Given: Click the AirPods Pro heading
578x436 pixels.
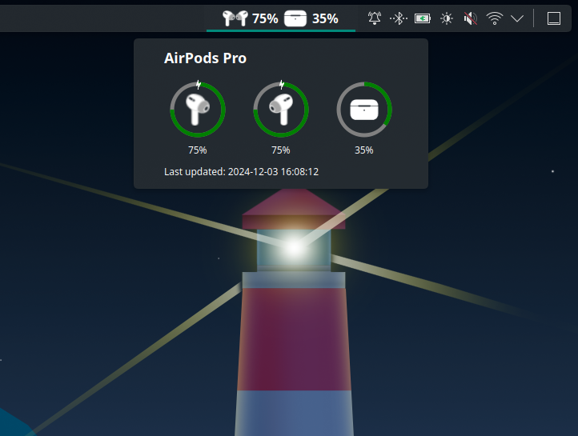Looking at the screenshot, I should [x=205, y=58].
